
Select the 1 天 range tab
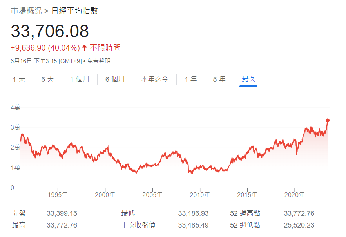coord(19,79)
